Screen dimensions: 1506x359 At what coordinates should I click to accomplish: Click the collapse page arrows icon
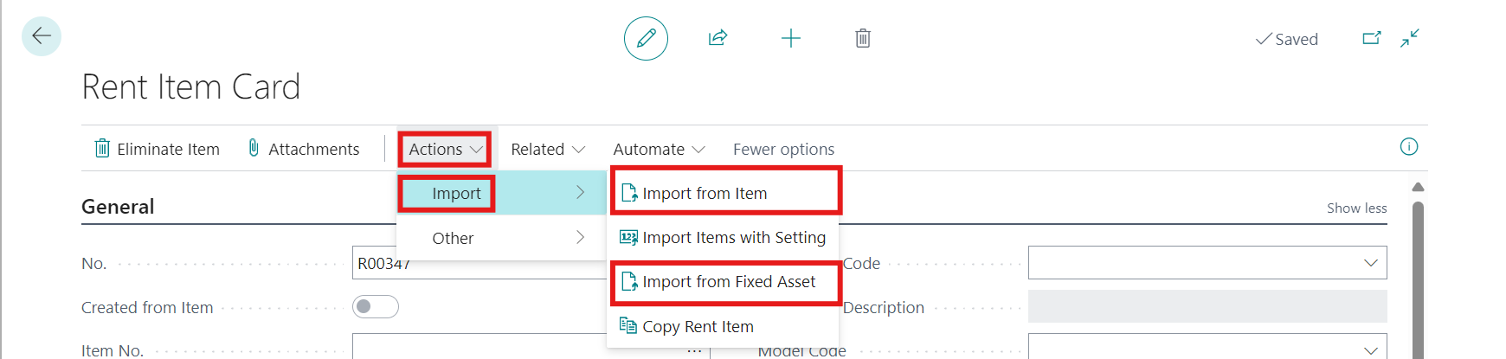click(1410, 38)
